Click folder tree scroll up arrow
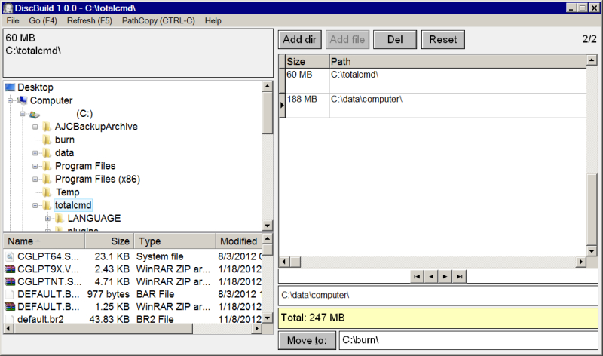The width and height of the screenshot is (603, 356). [268, 86]
